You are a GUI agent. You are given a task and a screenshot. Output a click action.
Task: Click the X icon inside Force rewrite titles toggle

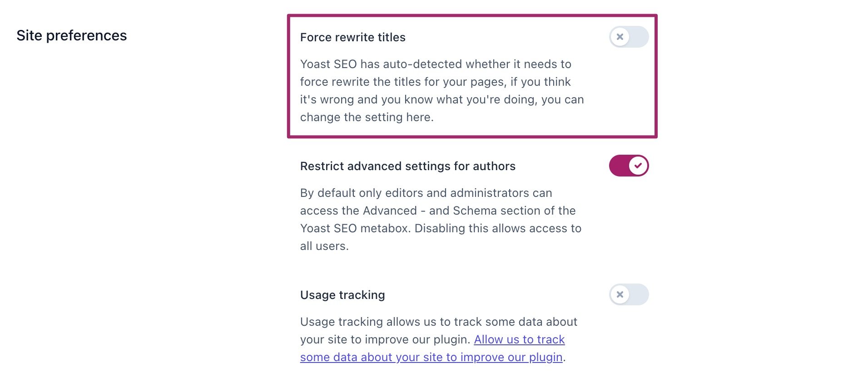point(619,37)
